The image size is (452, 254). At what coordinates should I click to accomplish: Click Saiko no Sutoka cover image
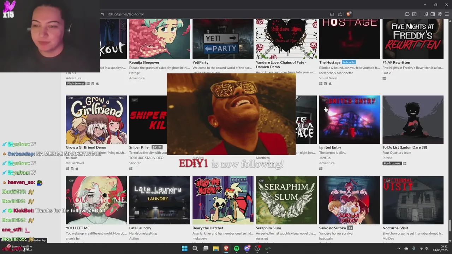[350, 200]
